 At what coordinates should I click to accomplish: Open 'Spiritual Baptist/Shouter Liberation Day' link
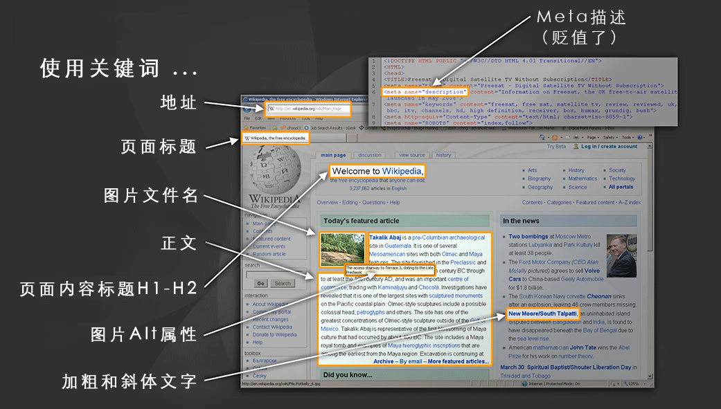[579, 367]
